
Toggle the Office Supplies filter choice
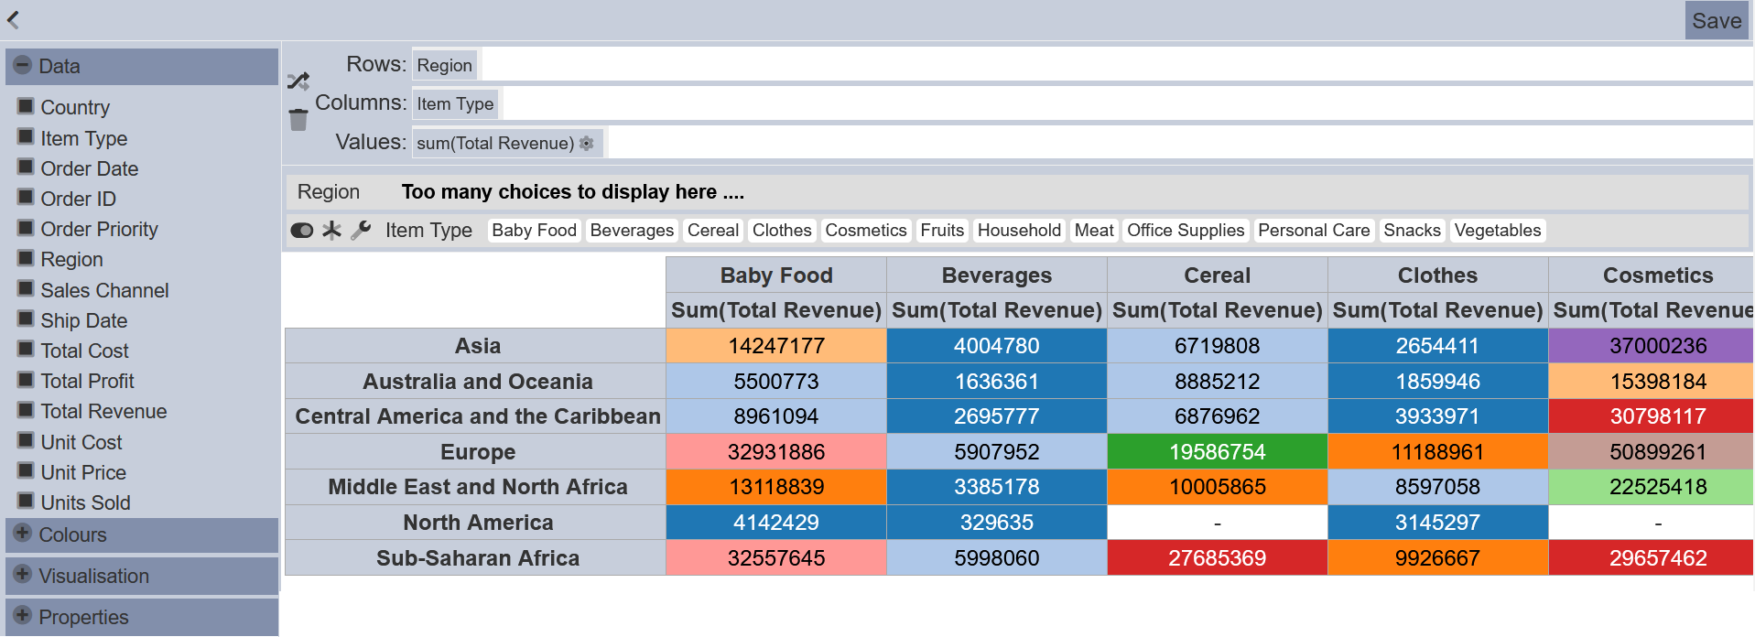point(1186,230)
